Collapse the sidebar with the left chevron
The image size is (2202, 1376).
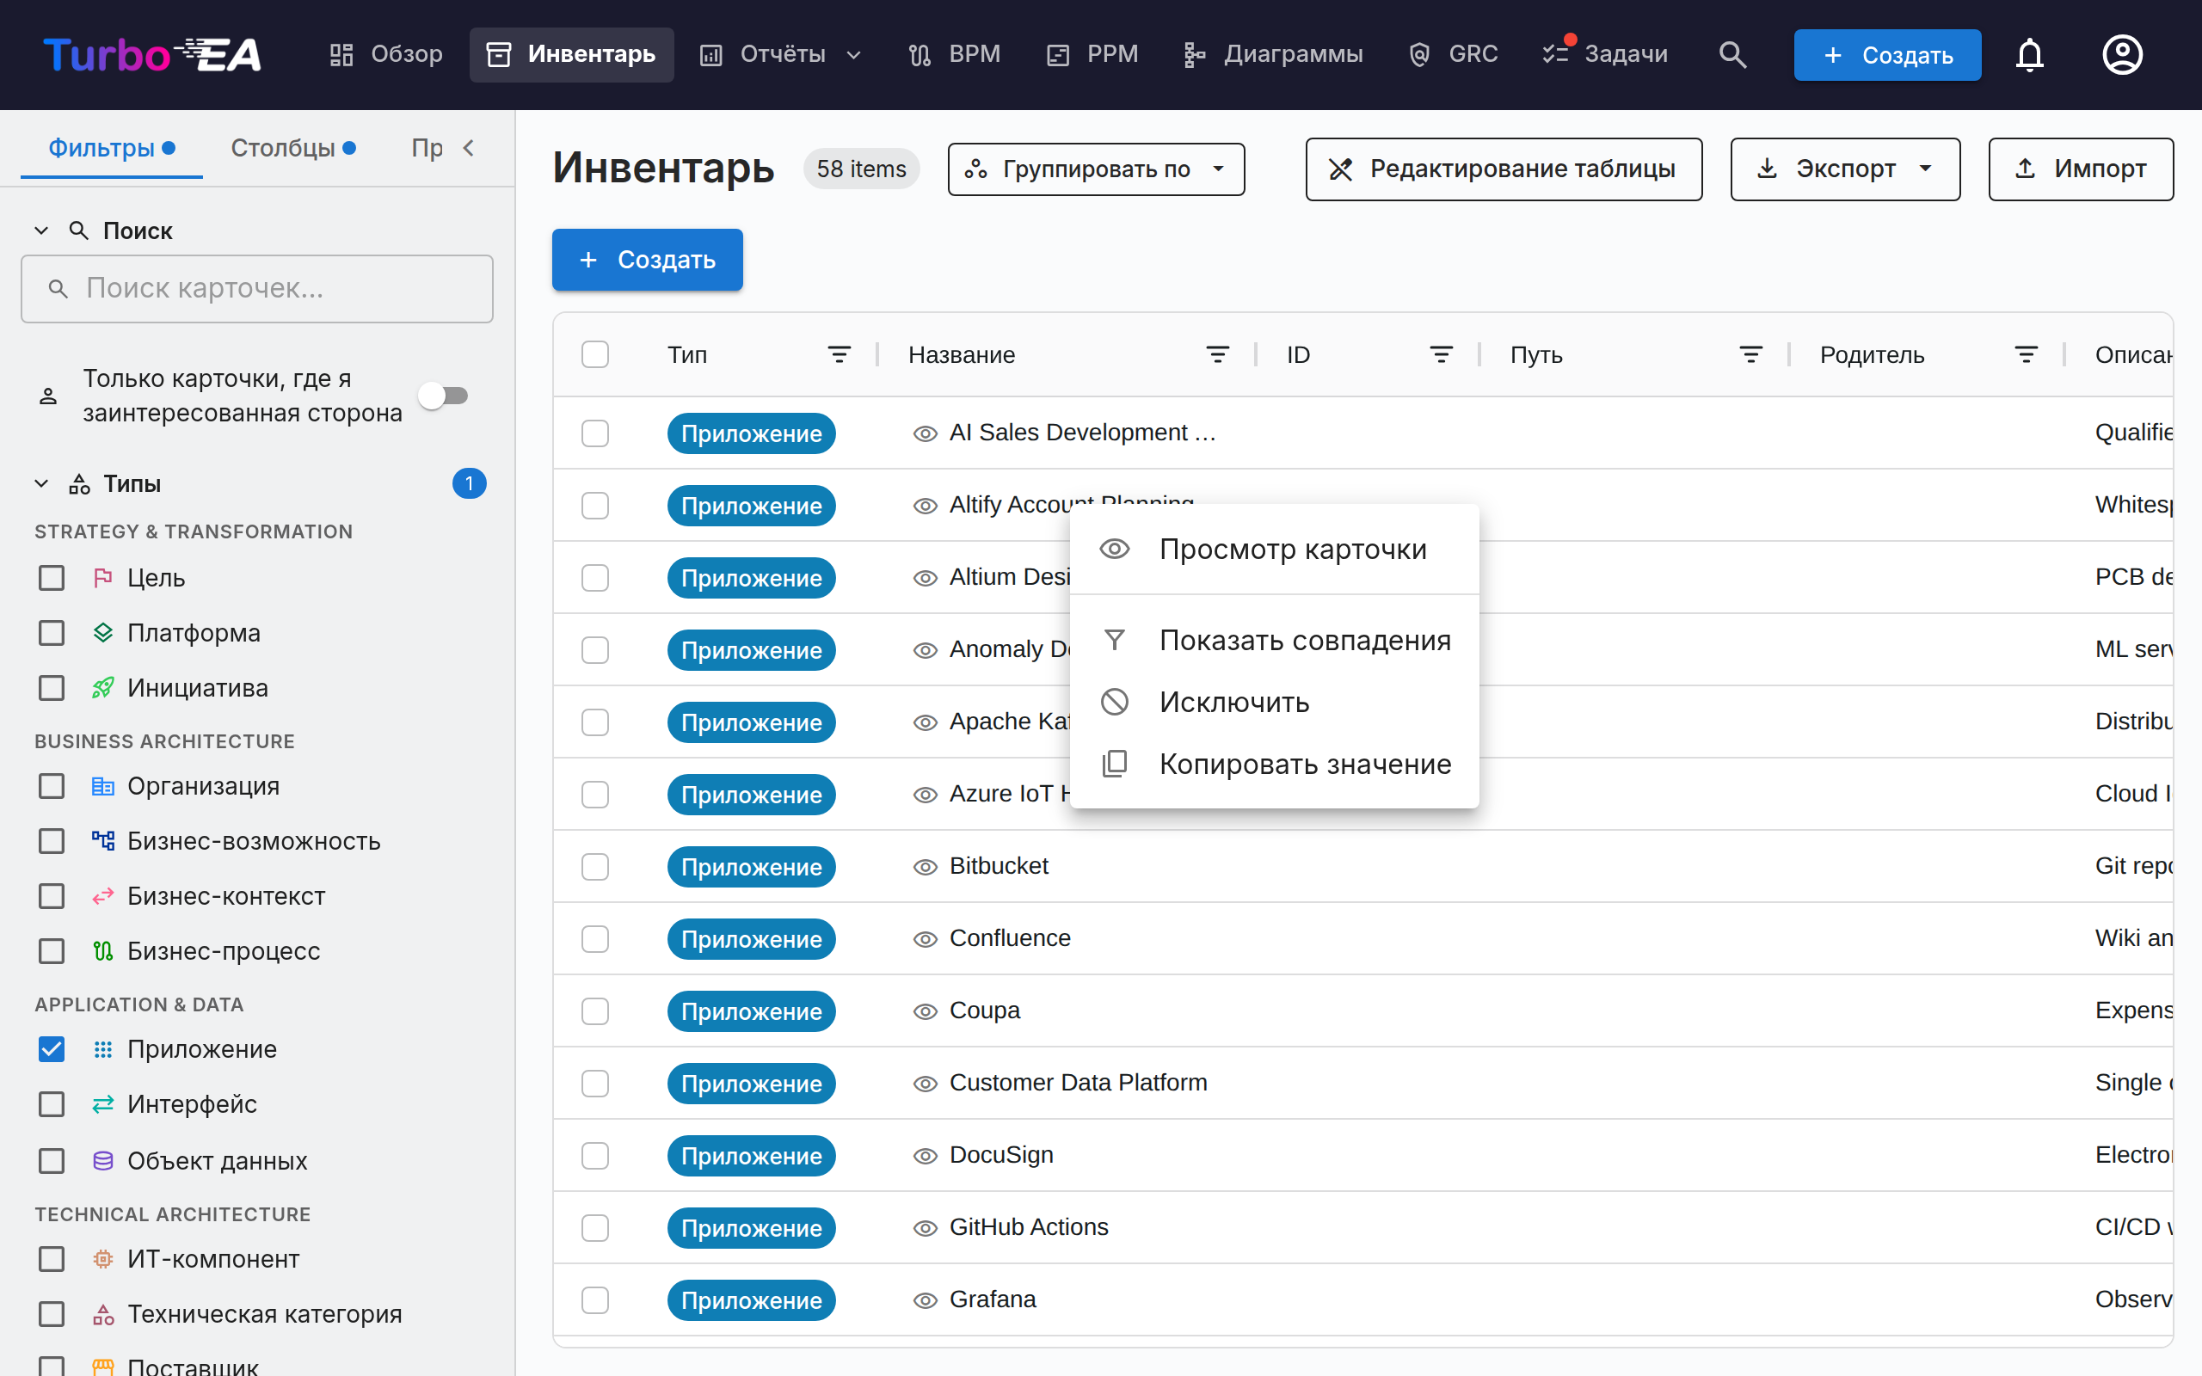coord(469,147)
